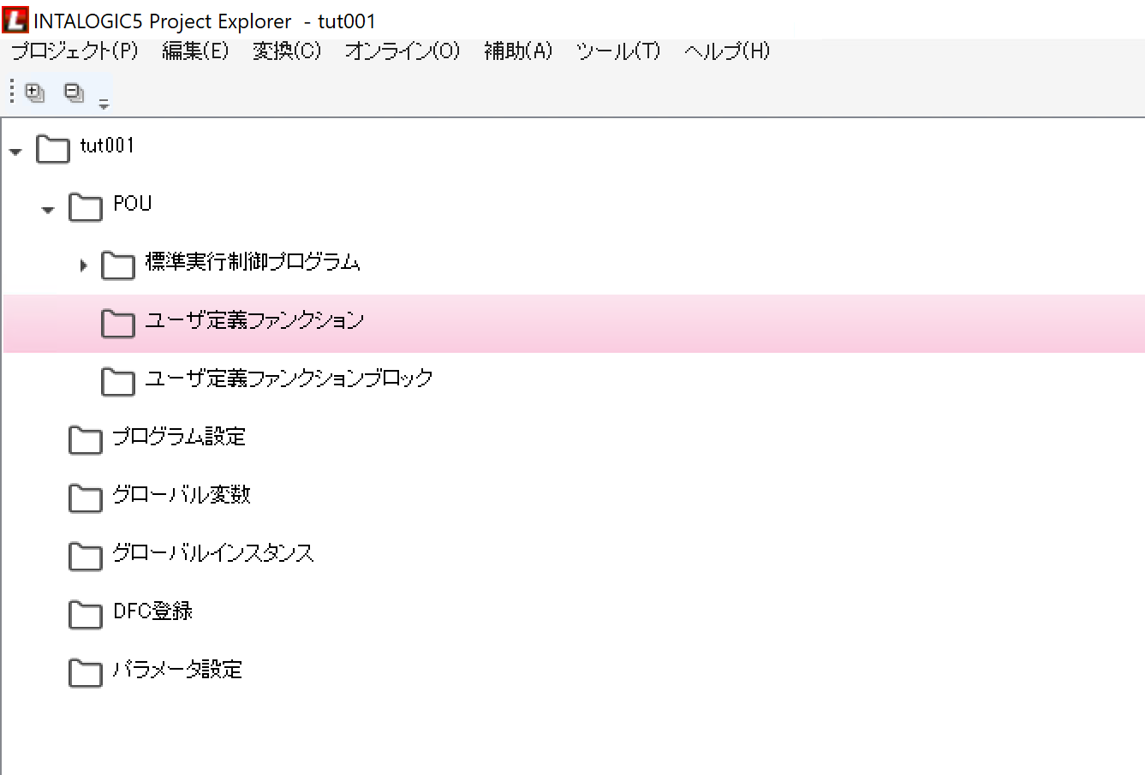
Task: Click the POU folder icon
Action: click(x=86, y=206)
